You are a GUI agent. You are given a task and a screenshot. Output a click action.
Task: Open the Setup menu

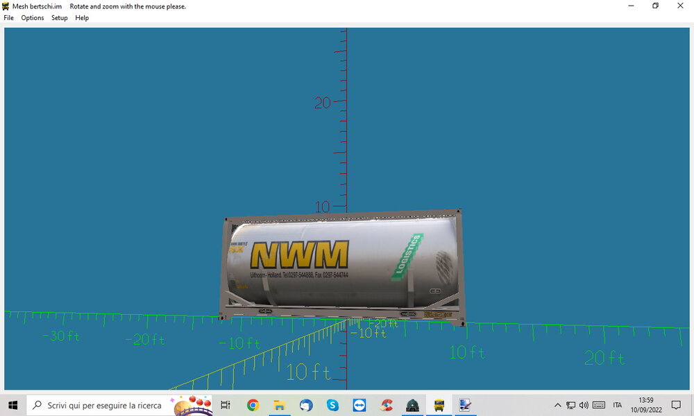coord(59,18)
